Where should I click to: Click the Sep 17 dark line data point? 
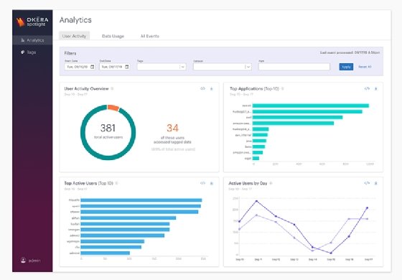pos(367,208)
